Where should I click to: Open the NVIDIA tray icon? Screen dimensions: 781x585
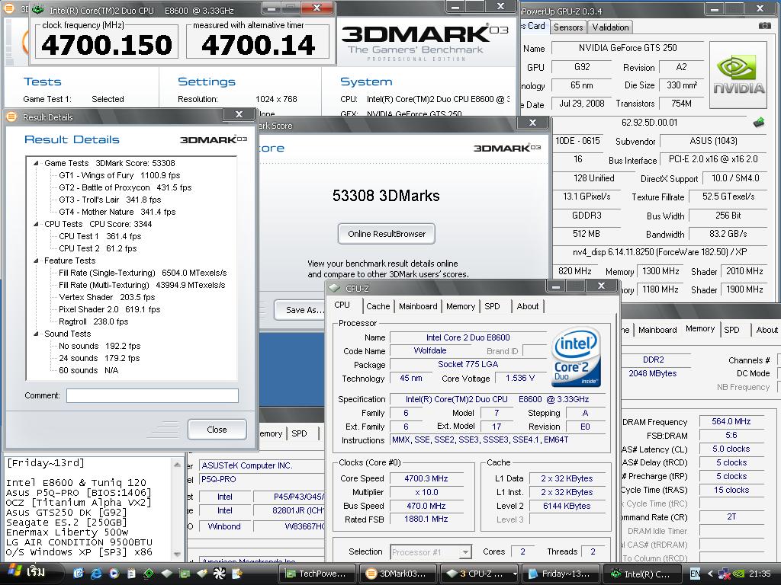tap(739, 574)
